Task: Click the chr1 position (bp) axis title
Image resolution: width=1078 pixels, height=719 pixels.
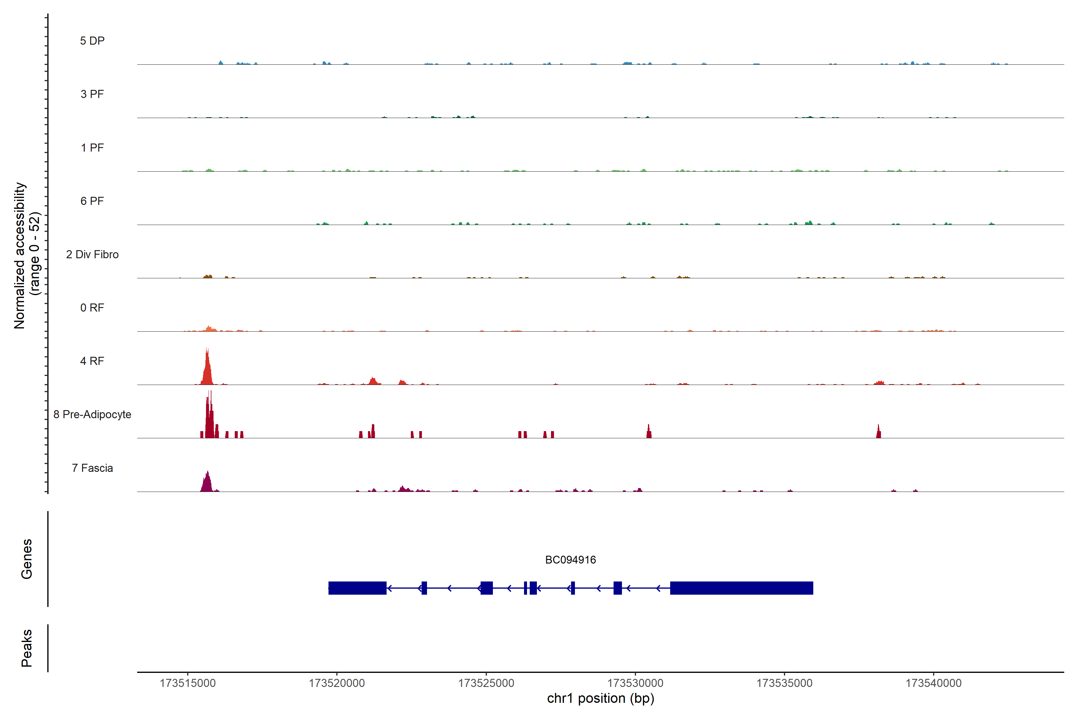Action: point(600,698)
